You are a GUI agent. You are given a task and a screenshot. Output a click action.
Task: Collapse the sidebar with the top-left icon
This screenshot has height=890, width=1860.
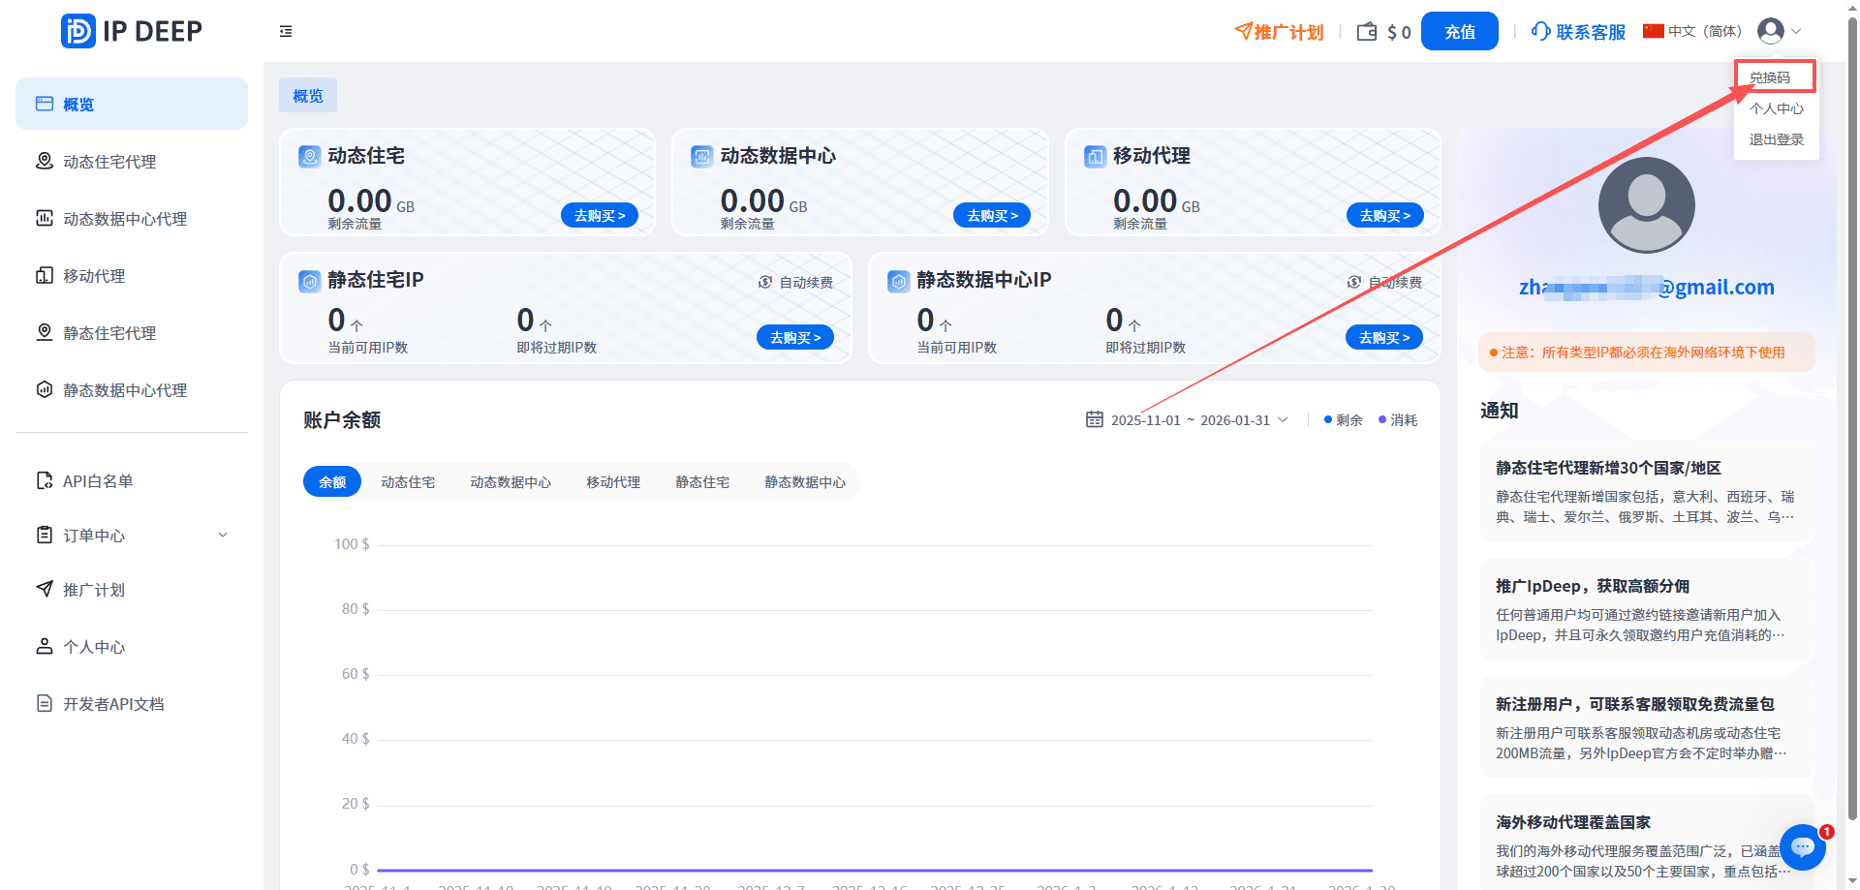tap(286, 31)
